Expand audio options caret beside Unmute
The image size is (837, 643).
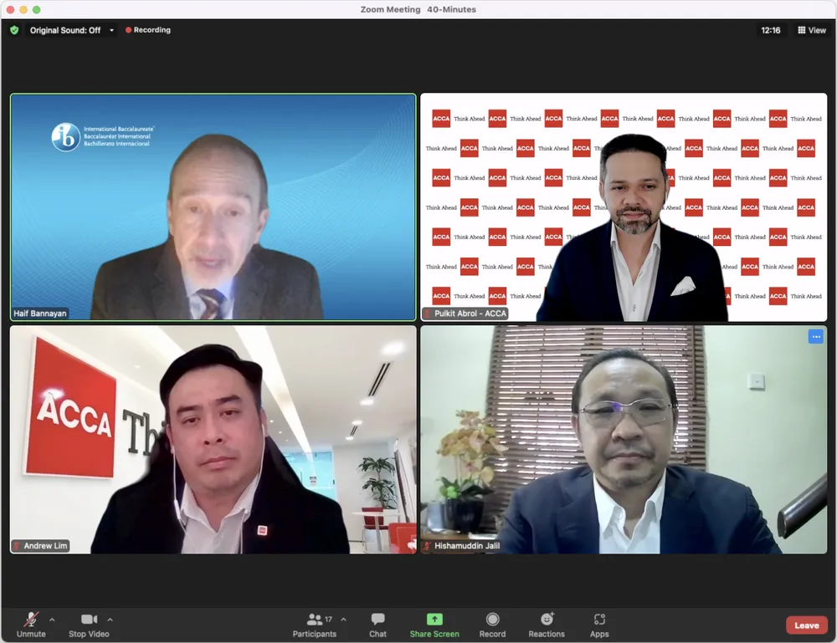pos(52,620)
